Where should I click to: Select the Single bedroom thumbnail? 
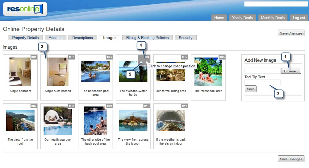[x=20, y=72]
